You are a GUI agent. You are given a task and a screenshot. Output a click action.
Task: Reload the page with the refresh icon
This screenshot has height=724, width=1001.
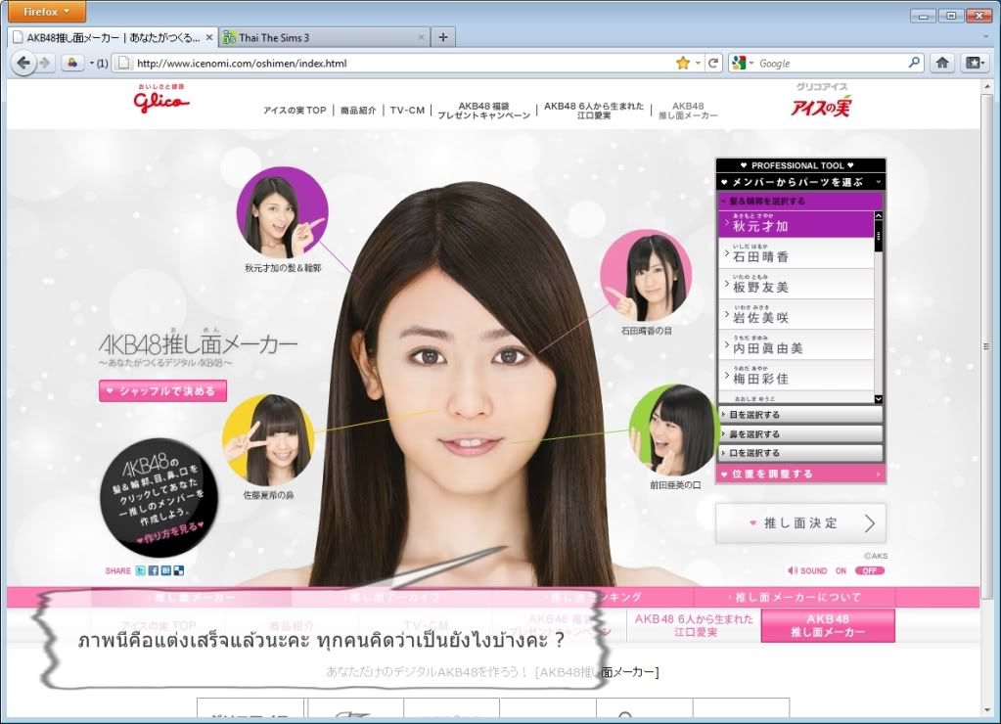pyautogui.click(x=713, y=63)
